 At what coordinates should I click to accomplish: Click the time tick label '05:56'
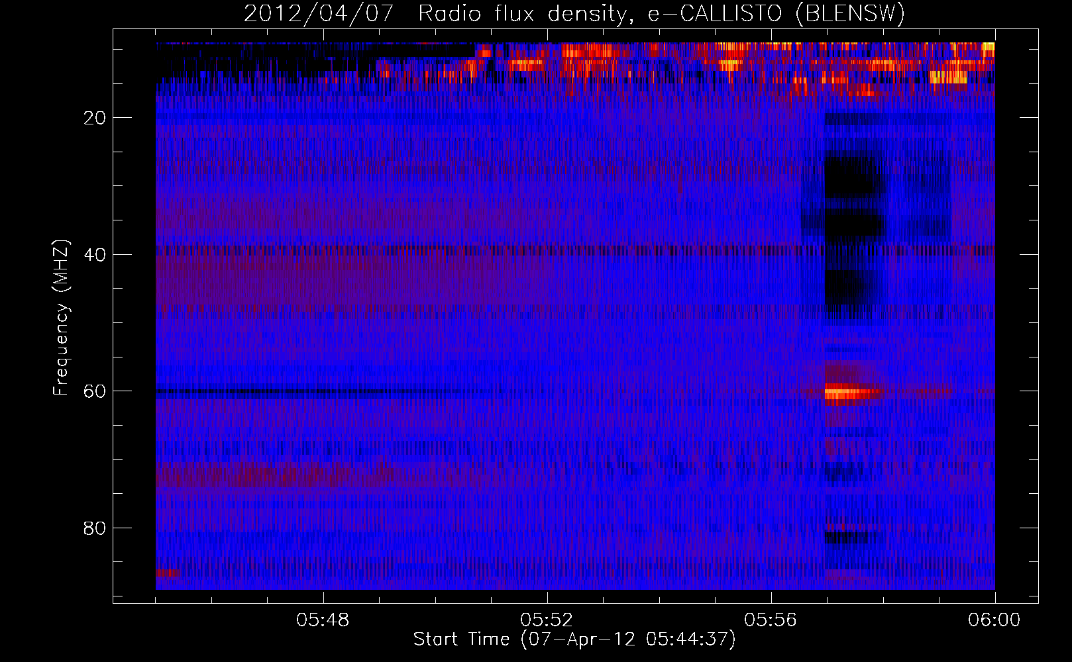(x=771, y=620)
